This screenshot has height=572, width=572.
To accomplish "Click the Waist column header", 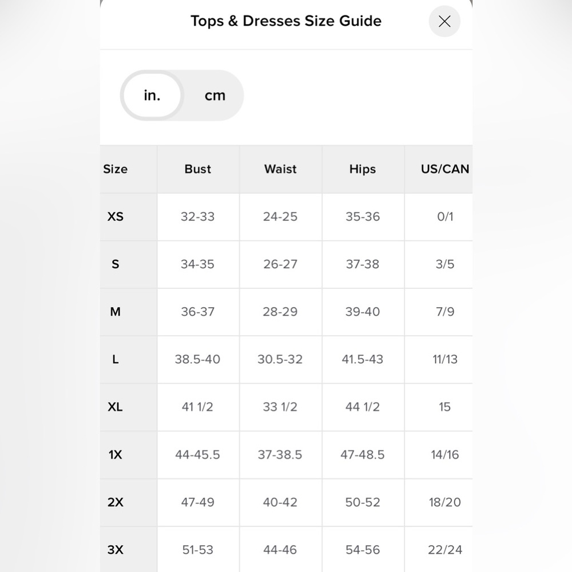I will point(280,169).
